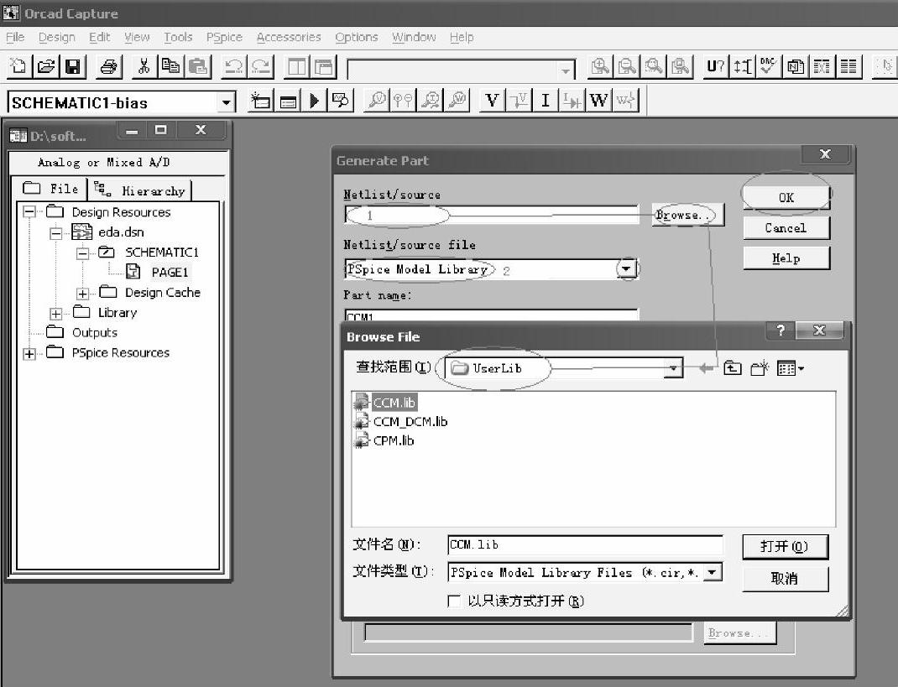Viewport: 898px width, 687px height.
Task: Click the Copy toolbar icon
Action: pos(170,67)
